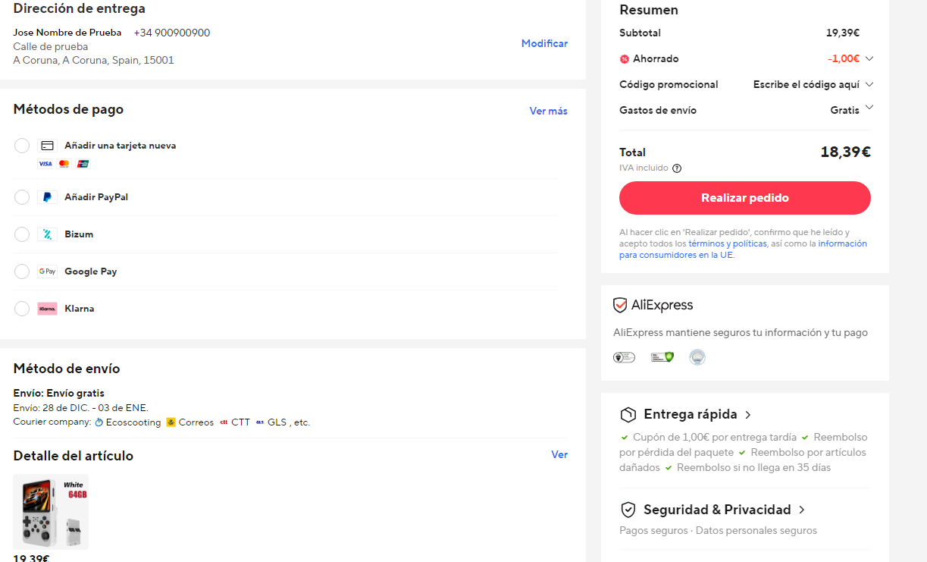The image size is (927, 562).
Task: Click the PayPal logo icon
Action: (47, 197)
